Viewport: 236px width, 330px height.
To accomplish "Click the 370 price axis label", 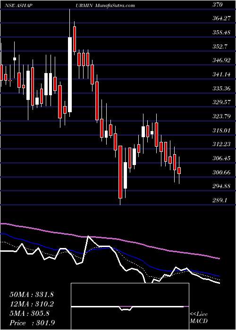I will coord(217,4).
